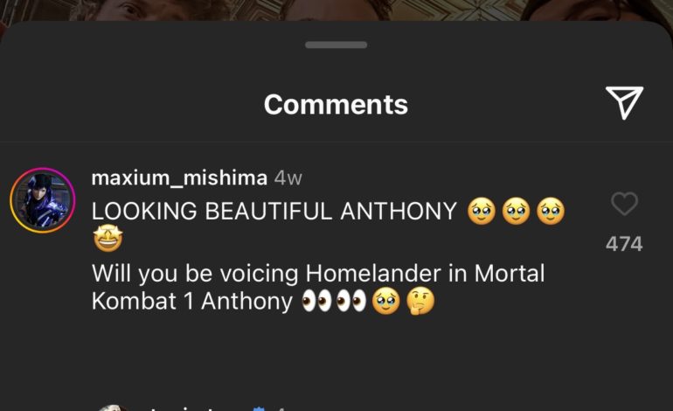Like maxium_mishima's comment with the heart icon
Screen dimensions: 673x411
click(624, 204)
